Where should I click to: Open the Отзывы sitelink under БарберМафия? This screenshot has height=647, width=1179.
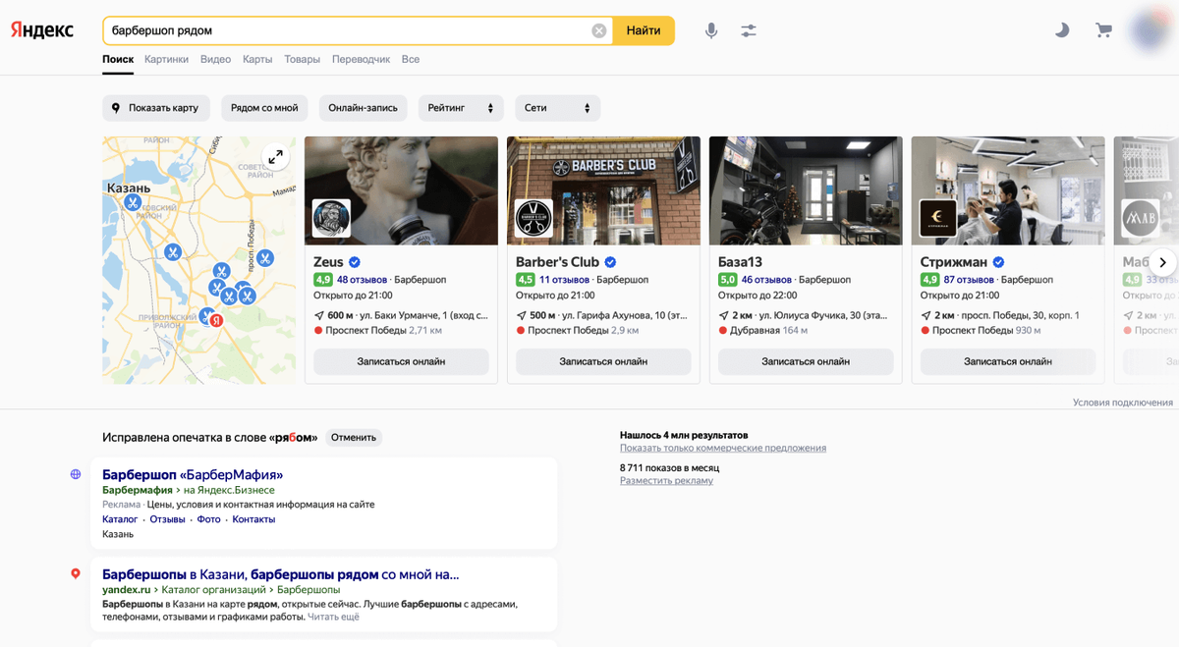click(167, 519)
